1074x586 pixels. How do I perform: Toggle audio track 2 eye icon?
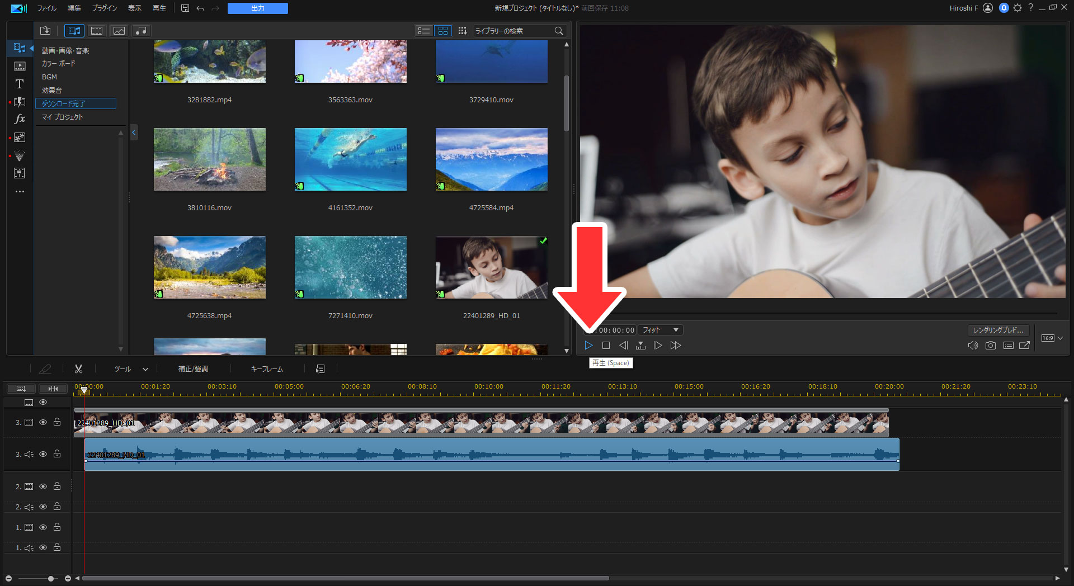(x=43, y=507)
